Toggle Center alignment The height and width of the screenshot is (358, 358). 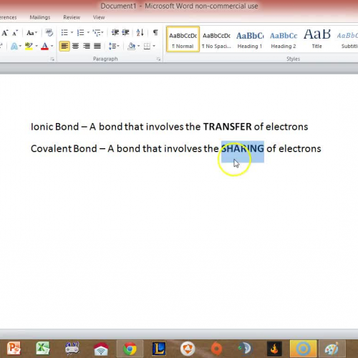(76, 46)
